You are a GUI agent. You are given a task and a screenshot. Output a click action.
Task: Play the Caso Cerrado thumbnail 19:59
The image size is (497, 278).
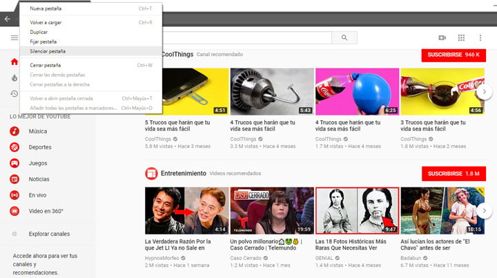(272, 211)
